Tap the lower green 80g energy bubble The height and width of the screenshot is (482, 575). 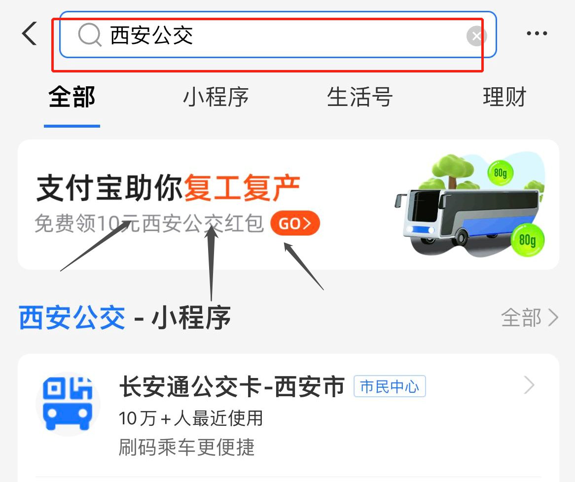coord(527,240)
